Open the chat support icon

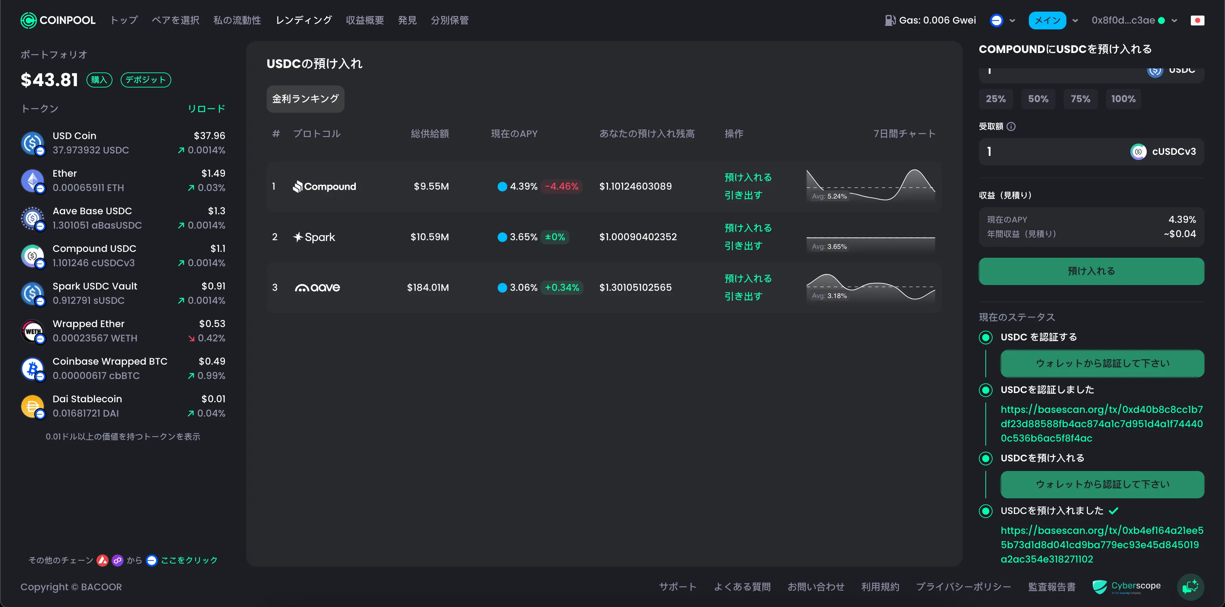[x=1190, y=586]
